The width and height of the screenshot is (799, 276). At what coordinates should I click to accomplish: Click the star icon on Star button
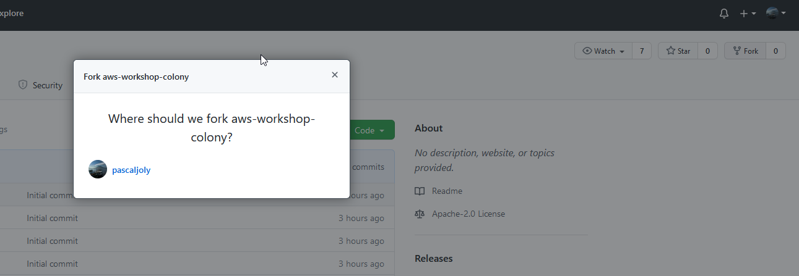pos(670,51)
